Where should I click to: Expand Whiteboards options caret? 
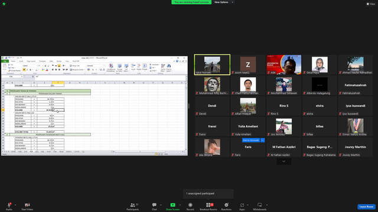pos(267,205)
